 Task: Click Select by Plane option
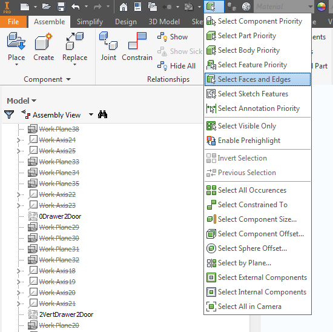(x=257, y=263)
